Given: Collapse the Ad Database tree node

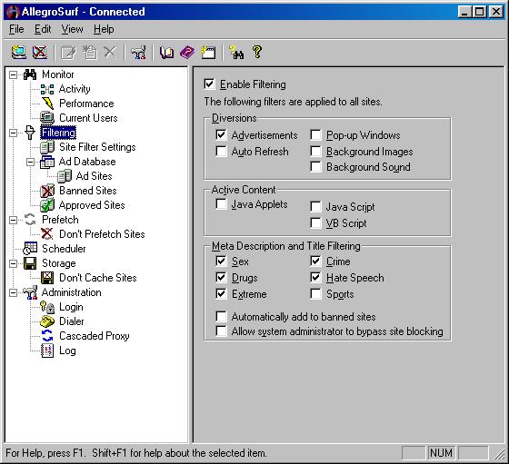Looking at the screenshot, I should 30,162.
